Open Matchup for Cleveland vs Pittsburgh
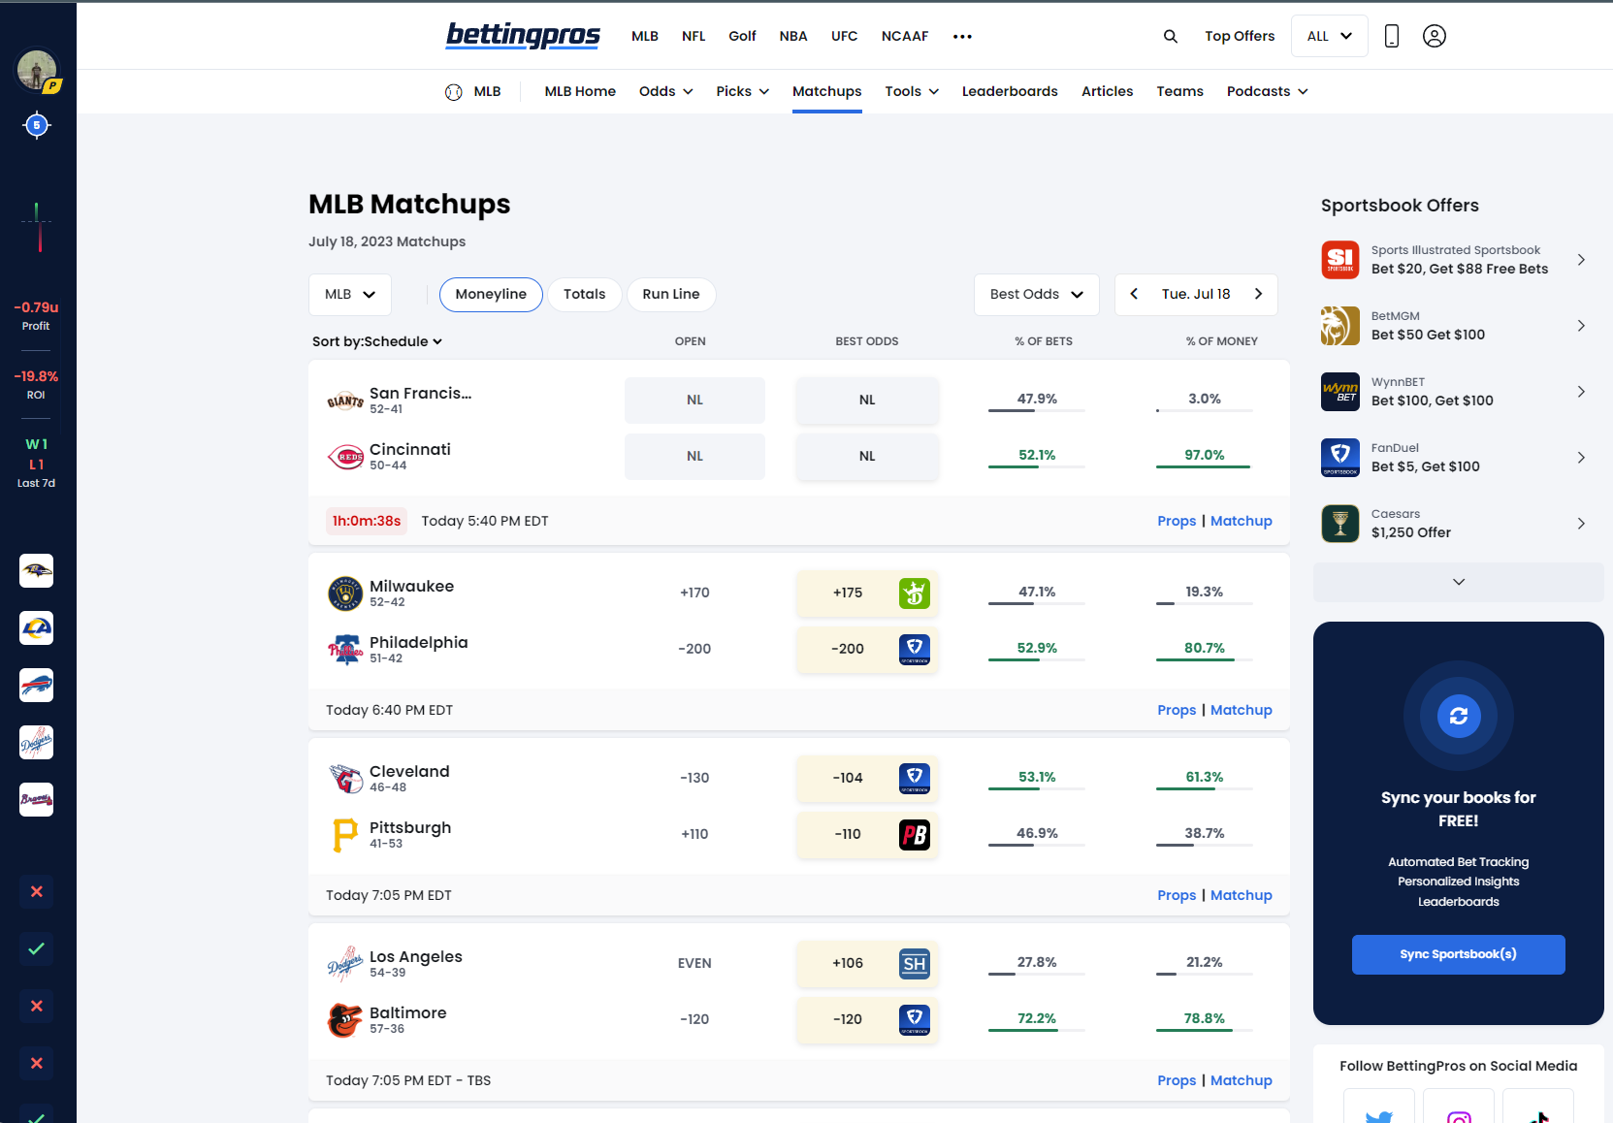 pos(1242,895)
